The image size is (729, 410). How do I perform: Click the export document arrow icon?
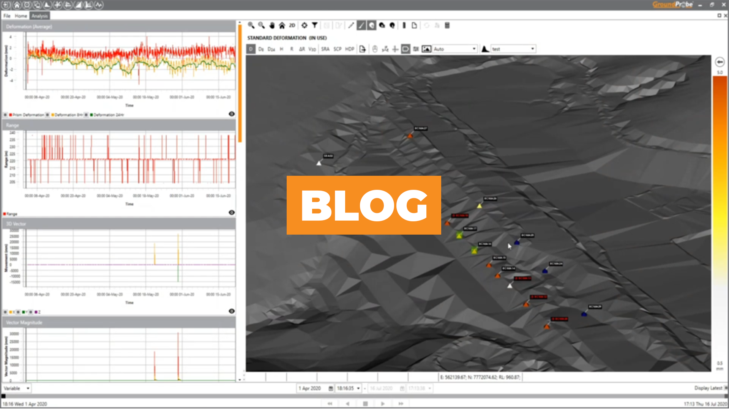[363, 49]
